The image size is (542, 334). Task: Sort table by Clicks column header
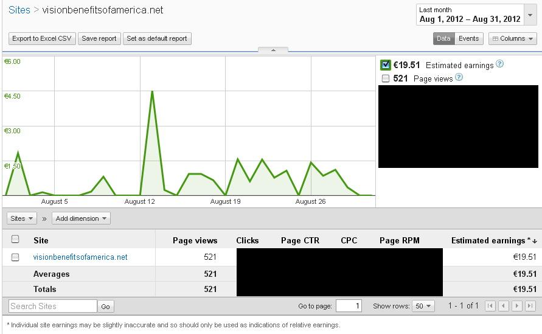coord(248,241)
